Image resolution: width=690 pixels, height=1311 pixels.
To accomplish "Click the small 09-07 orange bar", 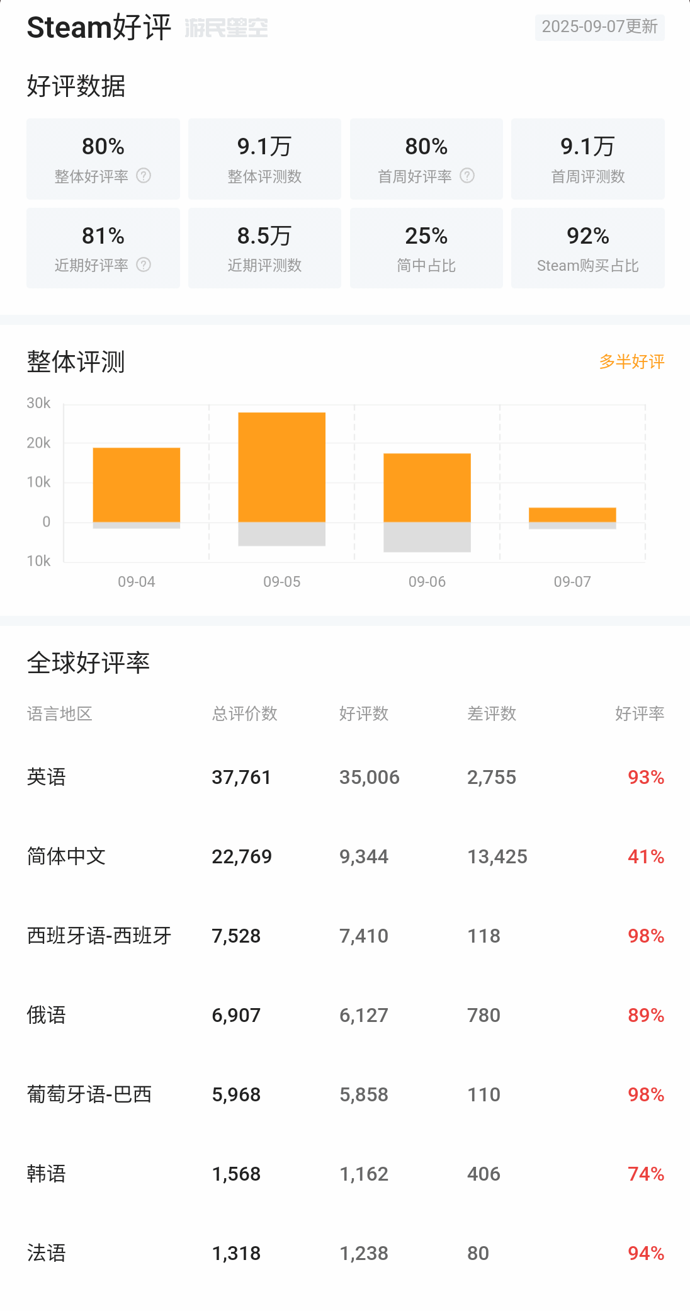I will point(572,514).
